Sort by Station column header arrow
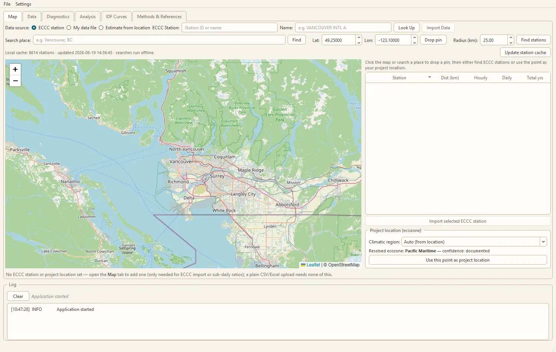The height and width of the screenshot is (352, 556). (430, 77)
